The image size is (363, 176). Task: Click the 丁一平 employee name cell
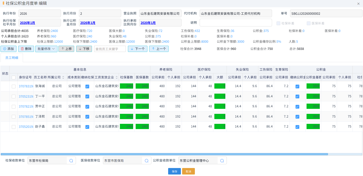[x=40, y=96]
